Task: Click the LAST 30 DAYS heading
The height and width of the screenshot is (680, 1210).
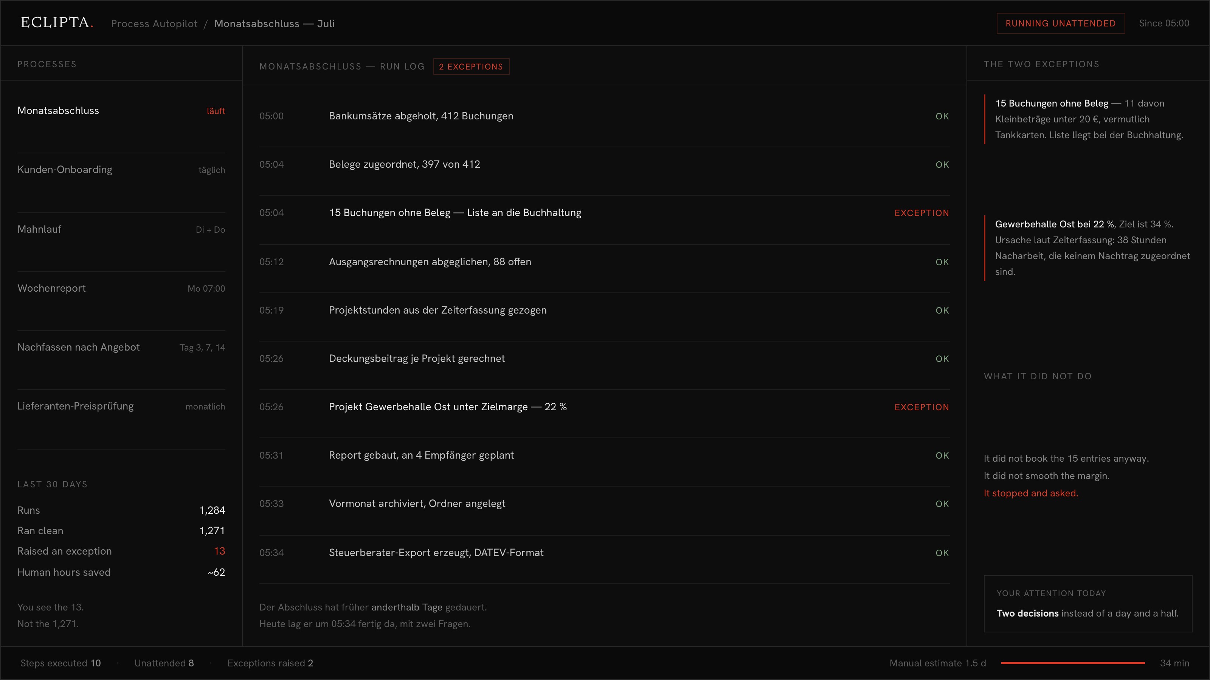Action: click(53, 484)
